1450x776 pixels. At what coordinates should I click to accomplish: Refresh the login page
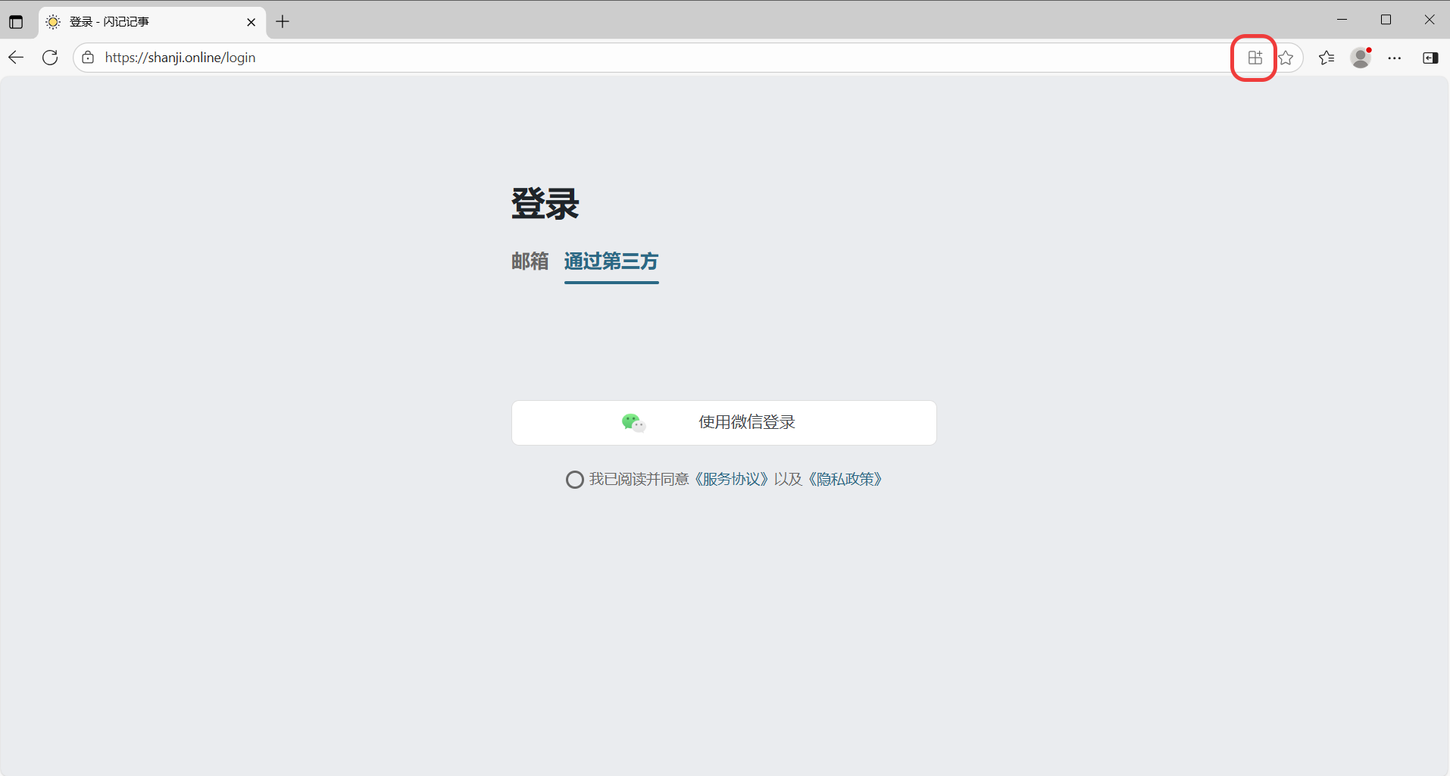click(x=50, y=58)
